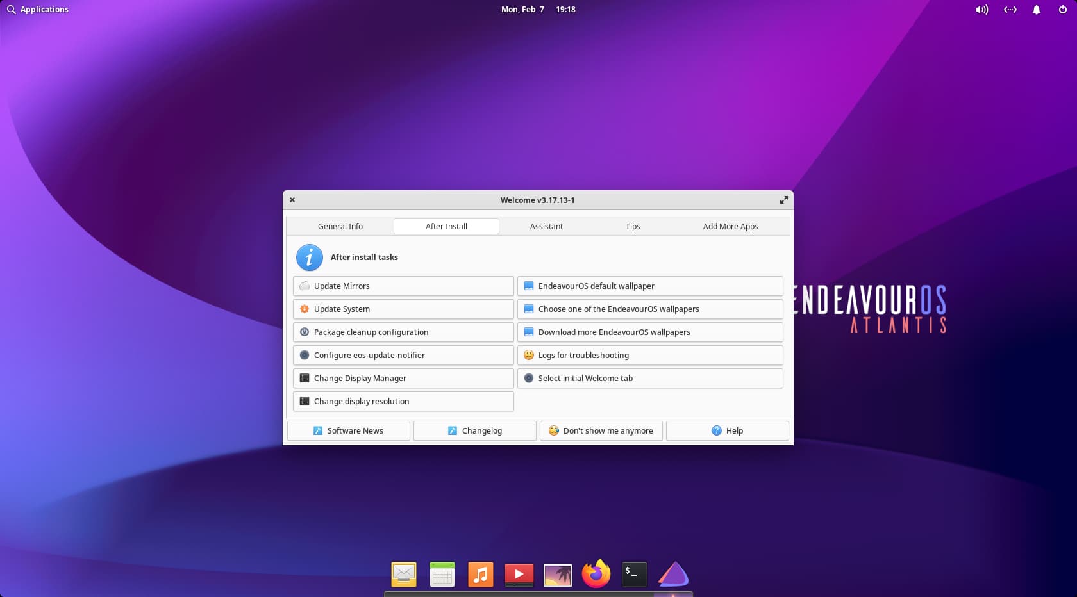1077x597 pixels.
Task: Open Package cleanup configuration
Action: pos(403,332)
